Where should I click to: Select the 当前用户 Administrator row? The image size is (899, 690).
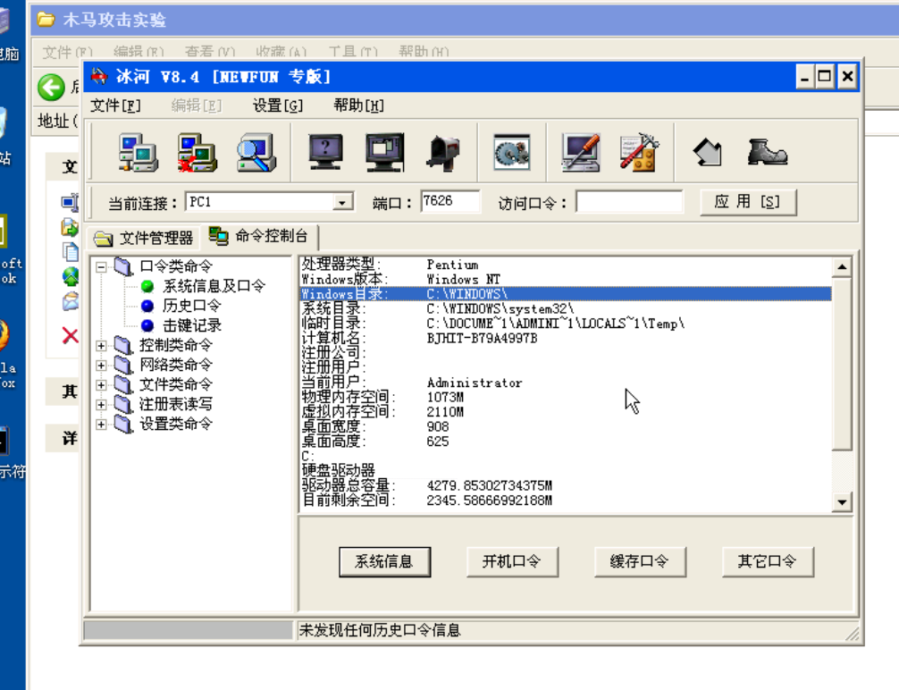[x=566, y=383]
